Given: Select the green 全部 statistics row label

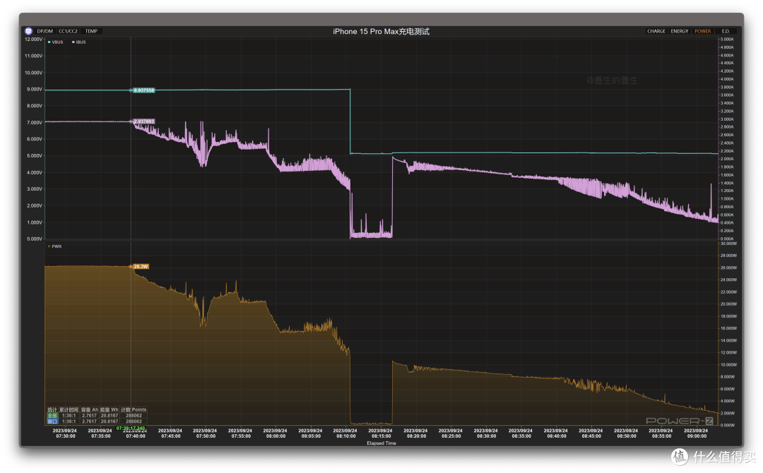Looking at the screenshot, I should 52,416.
